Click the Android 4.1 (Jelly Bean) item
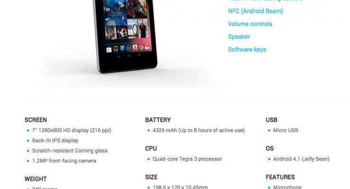The width and height of the screenshot is (350, 189). pos(301,159)
